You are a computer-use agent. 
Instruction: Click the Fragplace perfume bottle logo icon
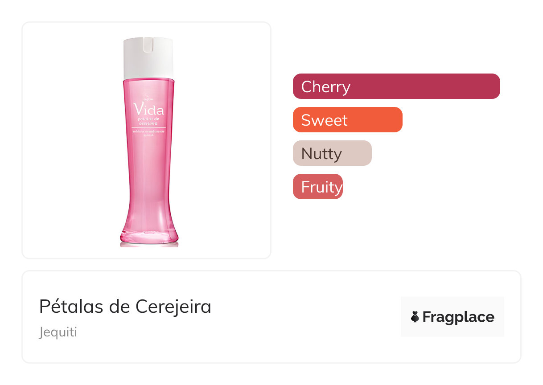point(415,317)
